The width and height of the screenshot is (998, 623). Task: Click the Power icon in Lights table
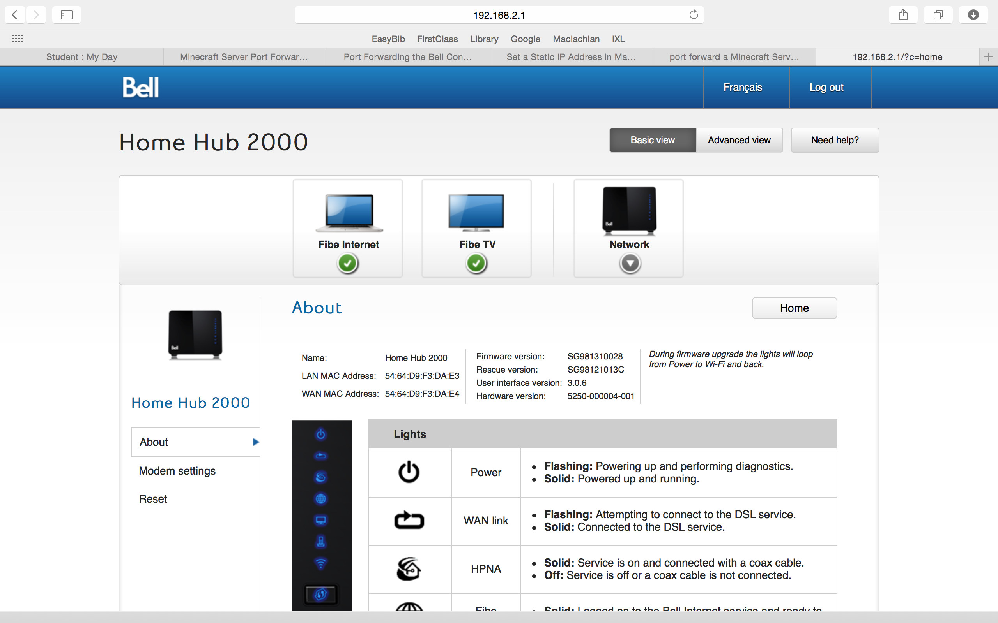[409, 472]
